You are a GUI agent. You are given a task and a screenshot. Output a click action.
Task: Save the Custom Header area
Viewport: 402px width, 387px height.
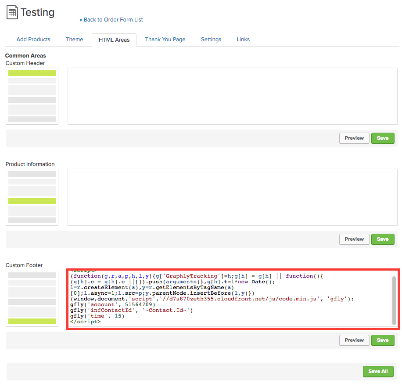(383, 138)
